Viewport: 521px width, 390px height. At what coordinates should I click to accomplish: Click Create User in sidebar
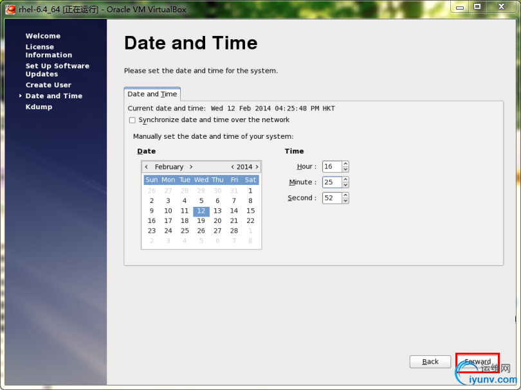(48, 85)
